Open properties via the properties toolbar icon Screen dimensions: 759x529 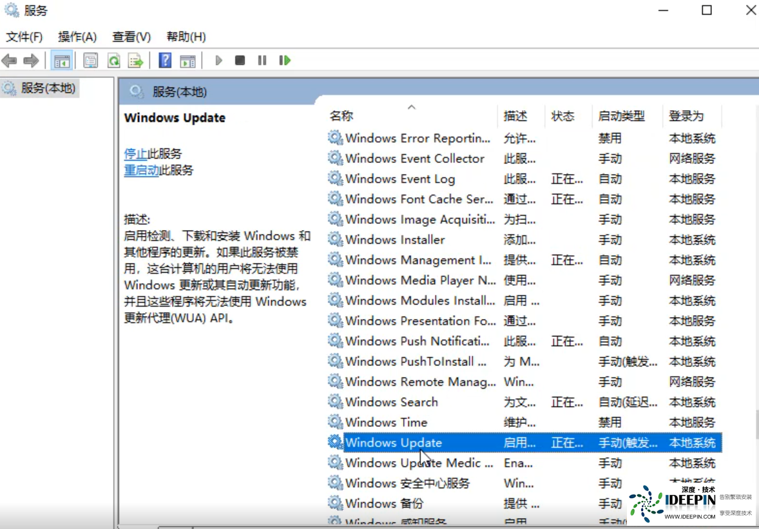coord(91,60)
